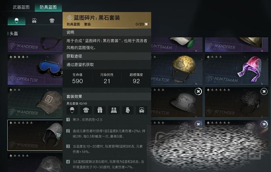Select the hooded Wanderer helmet blueprint
Image resolution: width=271 pixels, height=172 pixels.
tap(35, 135)
